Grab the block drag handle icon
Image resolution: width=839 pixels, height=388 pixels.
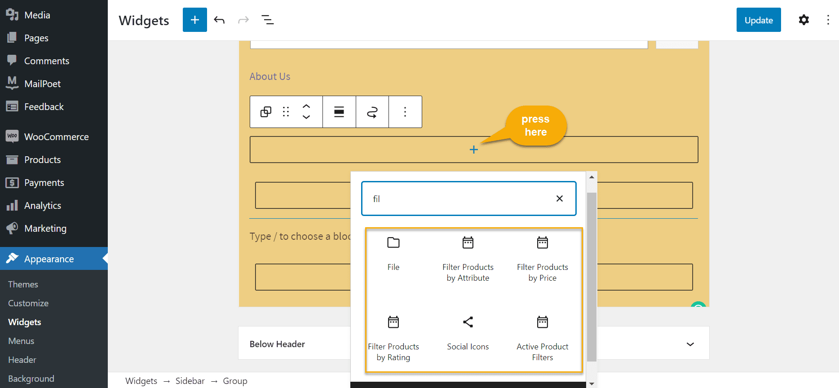point(286,112)
